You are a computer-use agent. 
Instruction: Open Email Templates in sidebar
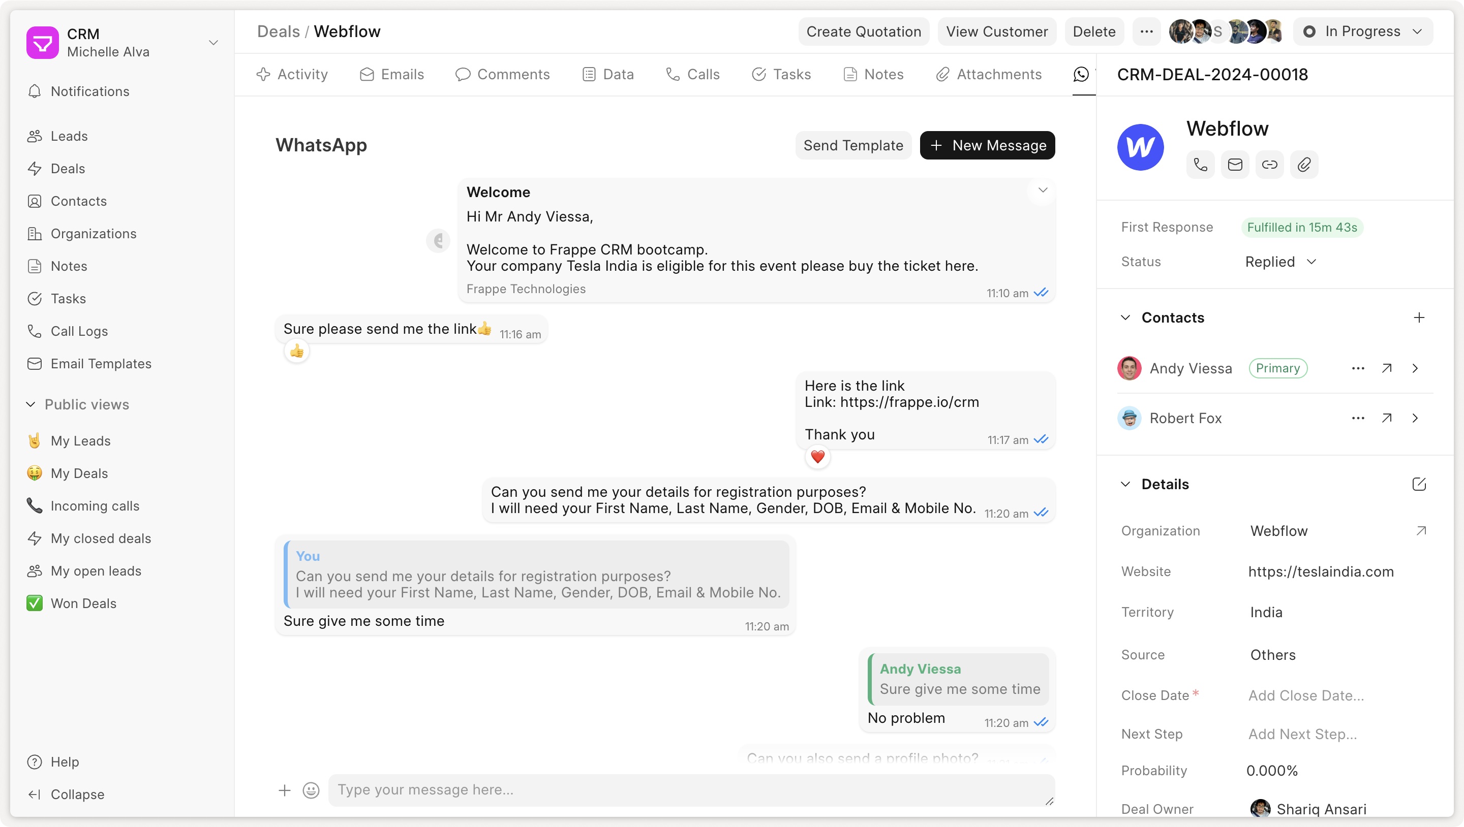(101, 364)
